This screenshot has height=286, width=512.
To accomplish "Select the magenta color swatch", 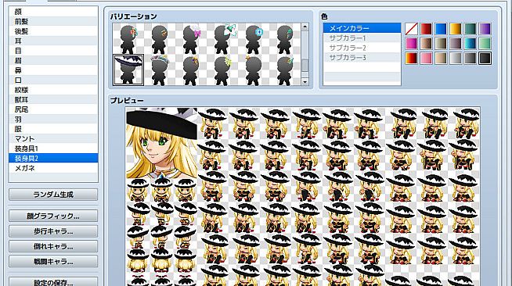I will coord(412,43).
